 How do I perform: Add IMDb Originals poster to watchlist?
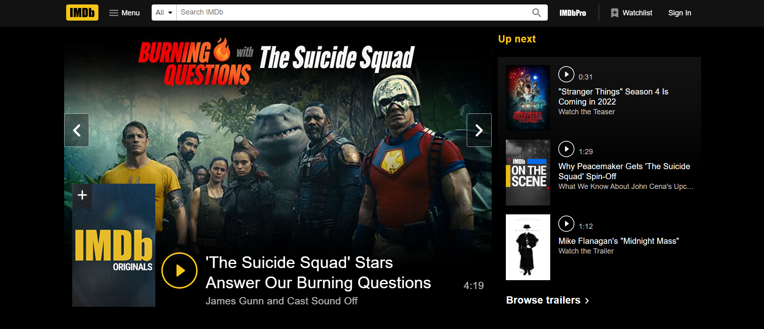coord(82,195)
